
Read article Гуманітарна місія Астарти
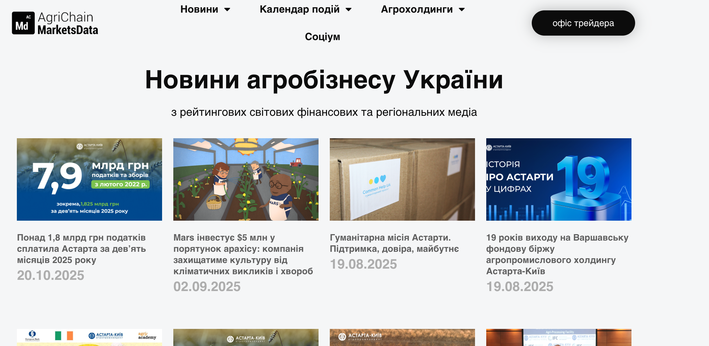[394, 243]
